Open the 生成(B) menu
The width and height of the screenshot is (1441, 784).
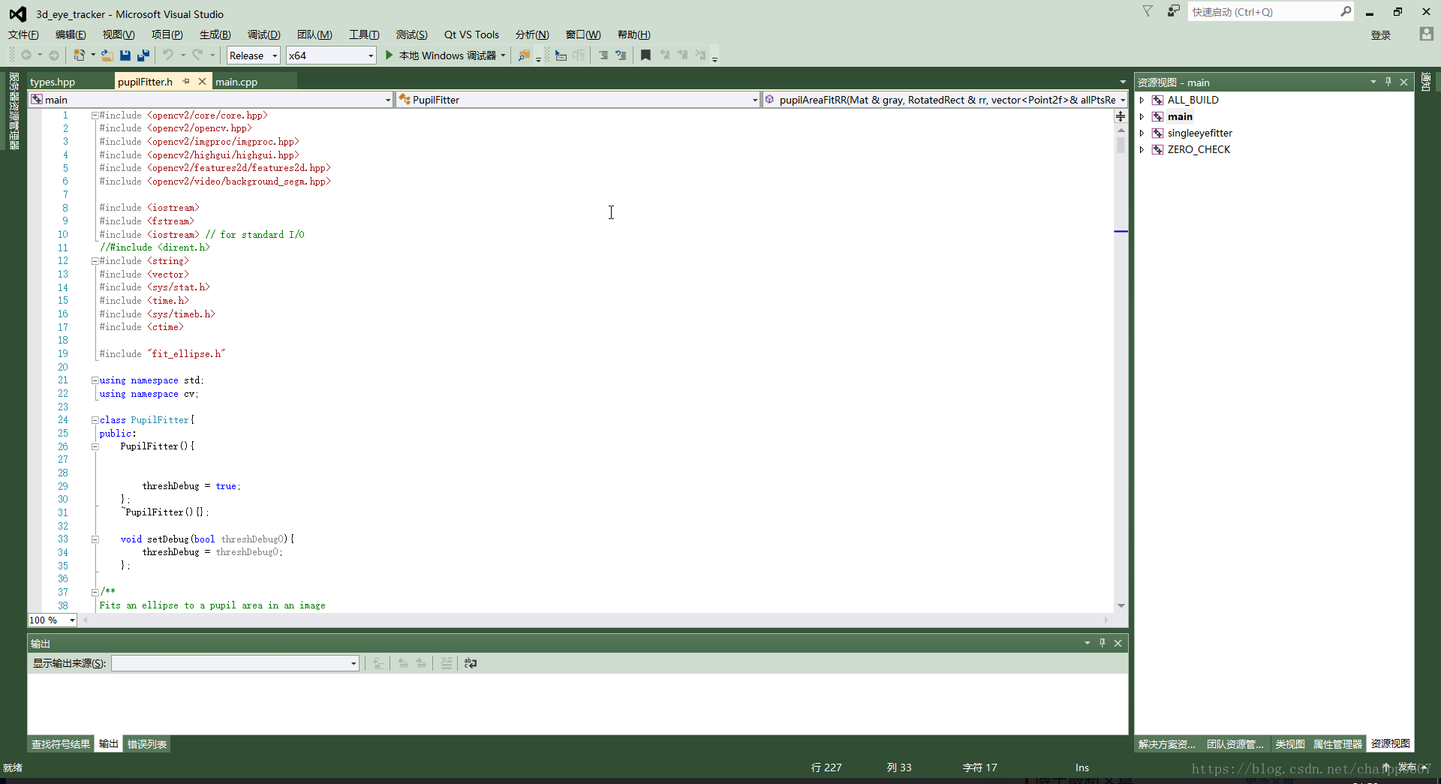coord(215,35)
